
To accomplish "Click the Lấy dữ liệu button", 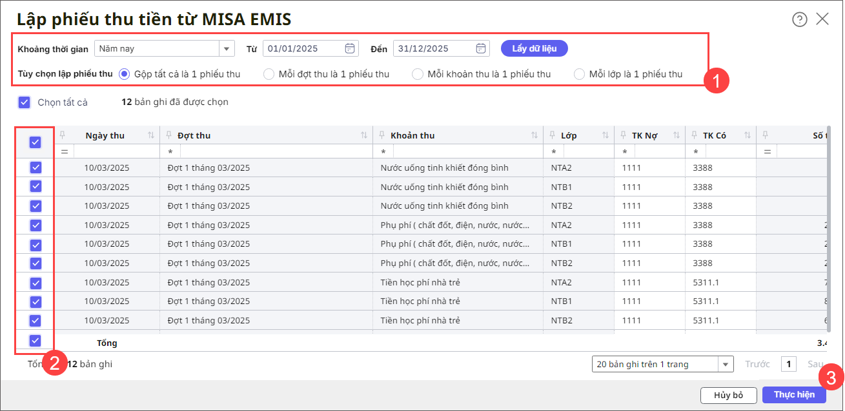I will 534,48.
